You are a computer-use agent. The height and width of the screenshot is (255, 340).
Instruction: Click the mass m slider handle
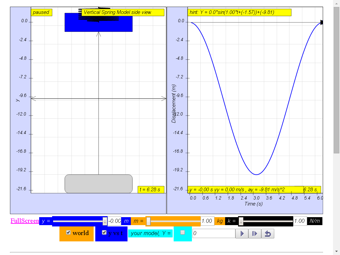pos(148,221)
